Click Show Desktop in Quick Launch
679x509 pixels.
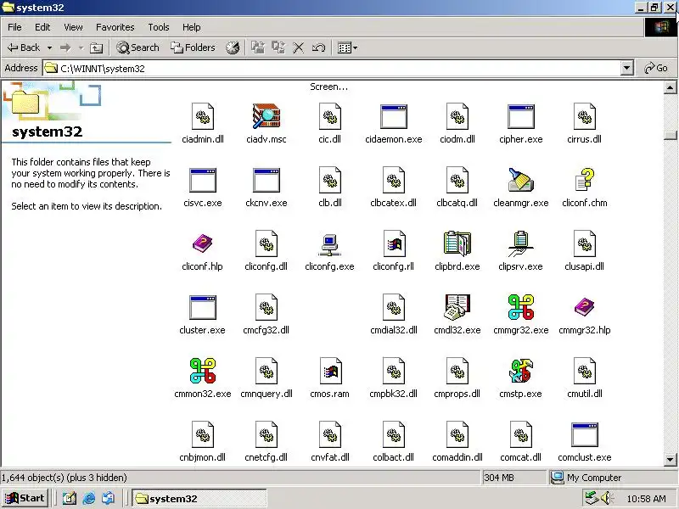pos(70,499)
